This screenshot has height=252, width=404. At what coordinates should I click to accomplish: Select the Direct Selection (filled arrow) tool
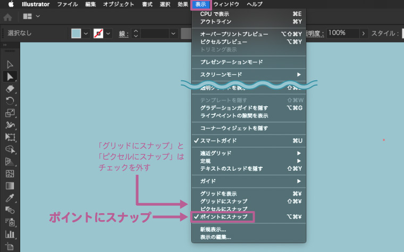click(10, 77)
